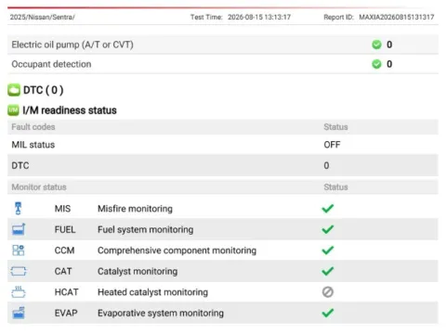
Task: Click the Evaporative system monitoring icon
Action: 19,313
